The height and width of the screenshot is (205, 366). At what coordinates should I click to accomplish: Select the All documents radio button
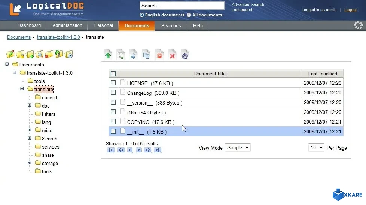tap(189, 15)
